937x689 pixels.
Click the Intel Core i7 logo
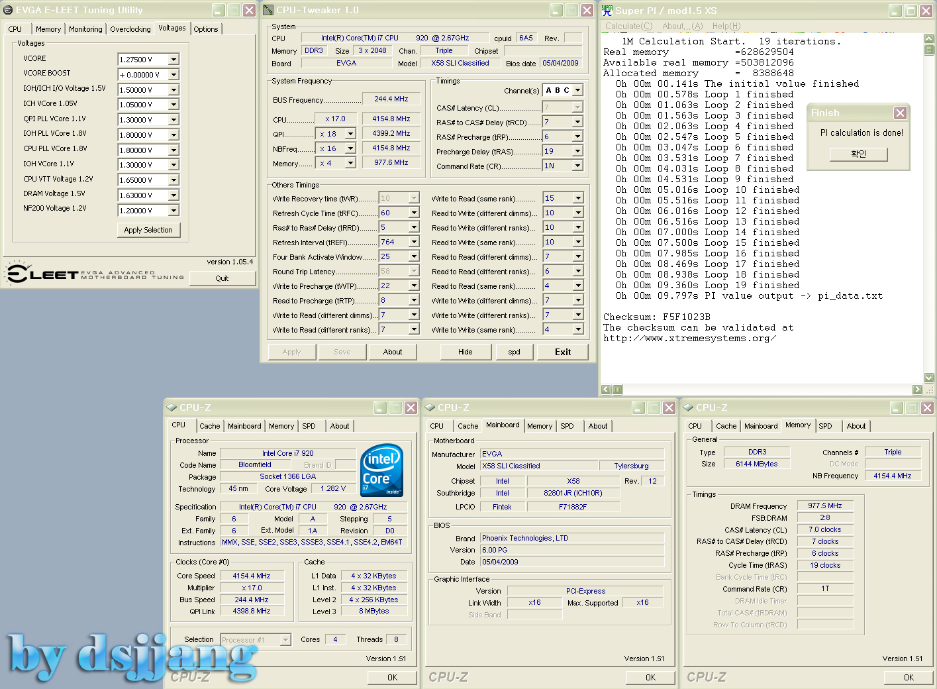pyautogui.click(x=381, y=470)
